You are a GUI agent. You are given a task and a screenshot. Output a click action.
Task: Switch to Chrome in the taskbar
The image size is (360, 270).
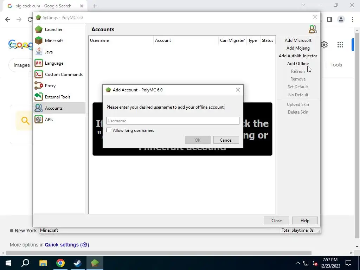pyautogui.click(x=60, y=263)
